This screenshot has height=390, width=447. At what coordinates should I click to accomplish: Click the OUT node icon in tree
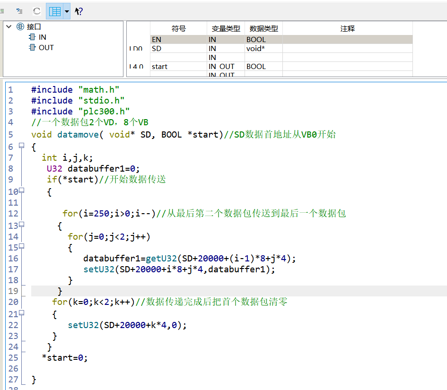click(x=32, y=47)
